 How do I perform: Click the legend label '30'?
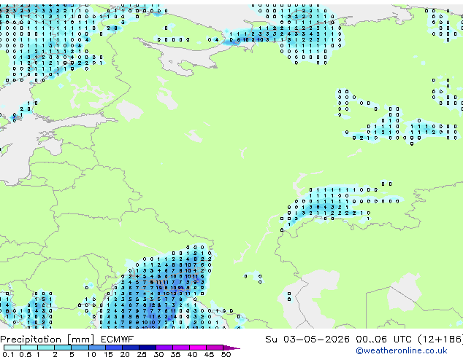tap(158, 354)
